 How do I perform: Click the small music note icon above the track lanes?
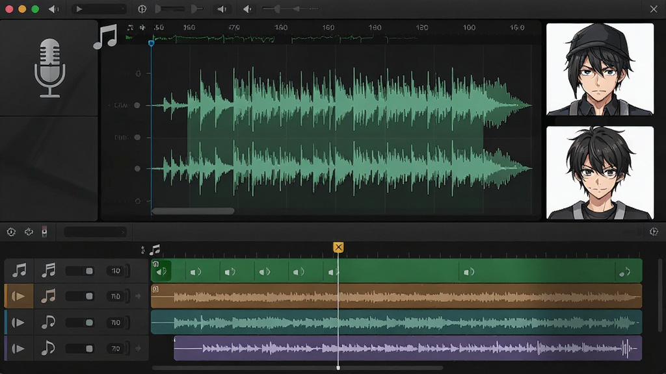pos(155,249)
